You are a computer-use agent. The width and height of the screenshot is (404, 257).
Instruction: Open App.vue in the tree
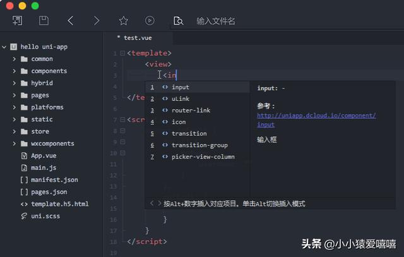point(44,156)
